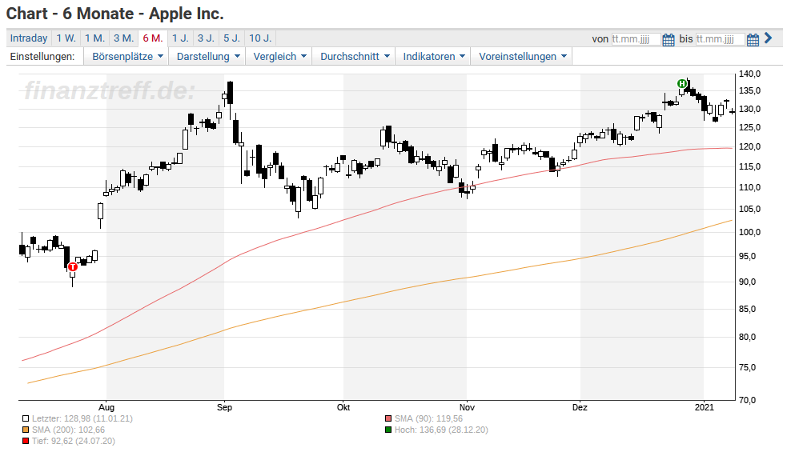The image size is (787, 452).
Task: Open the Darstellung dropdown menu
Action: [x=208, y=56]
